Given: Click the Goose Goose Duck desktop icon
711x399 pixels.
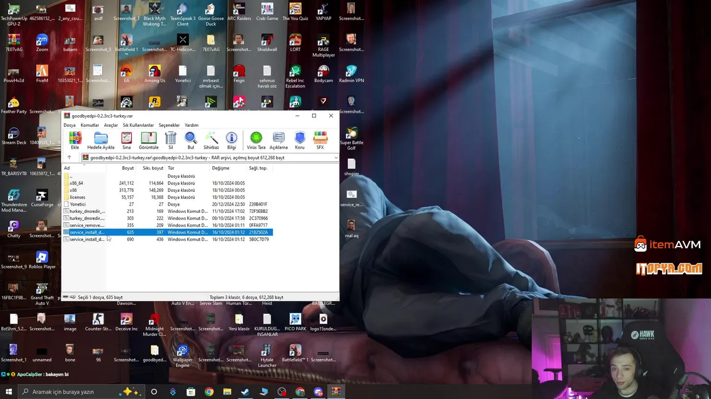Looking at the screenshot, I should click(211, 14).
